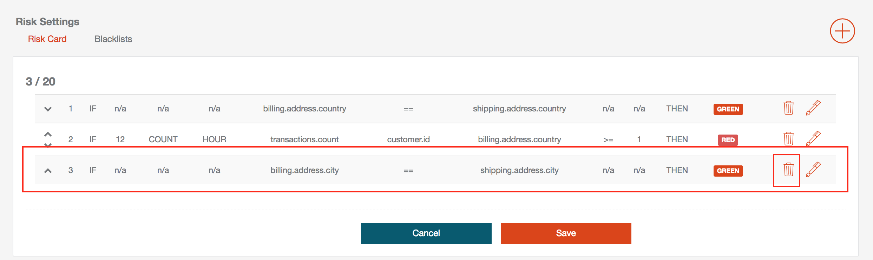Select the transactions.count field in rule 2
The image size is (873, 260).
304,139
